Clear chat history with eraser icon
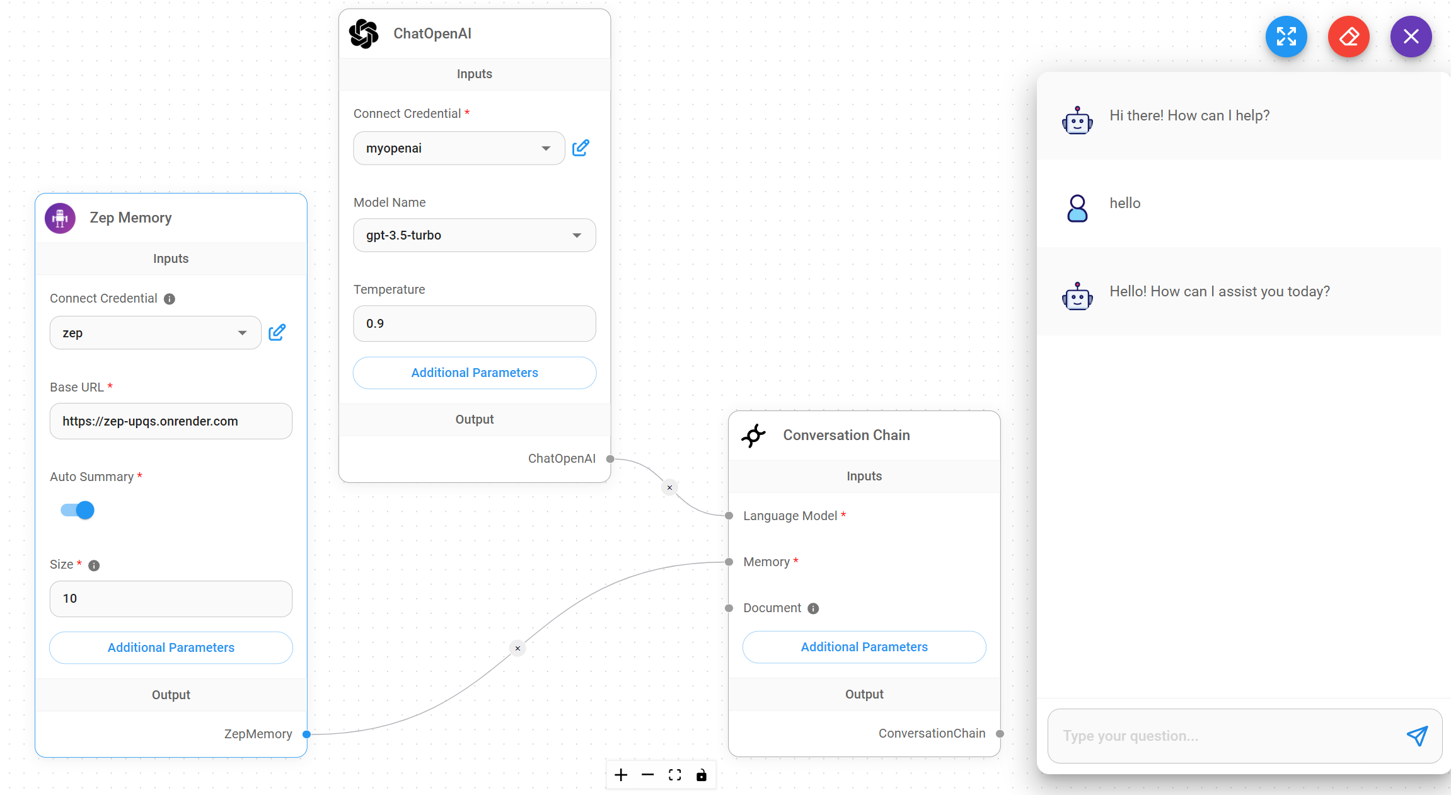This screenshot has height=795, width=1451. pos(1348,37)
